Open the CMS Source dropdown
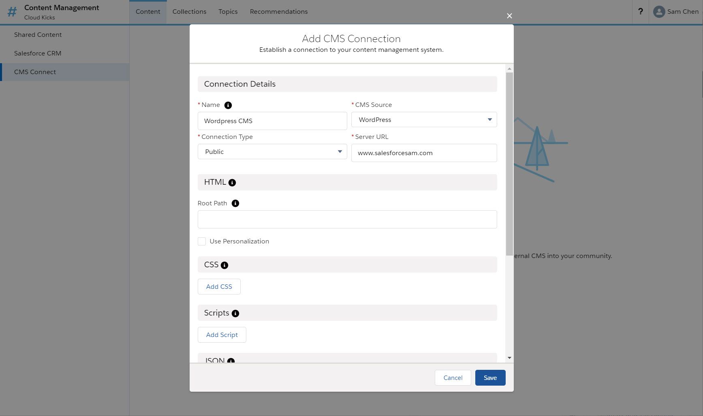 click(424, 119)
